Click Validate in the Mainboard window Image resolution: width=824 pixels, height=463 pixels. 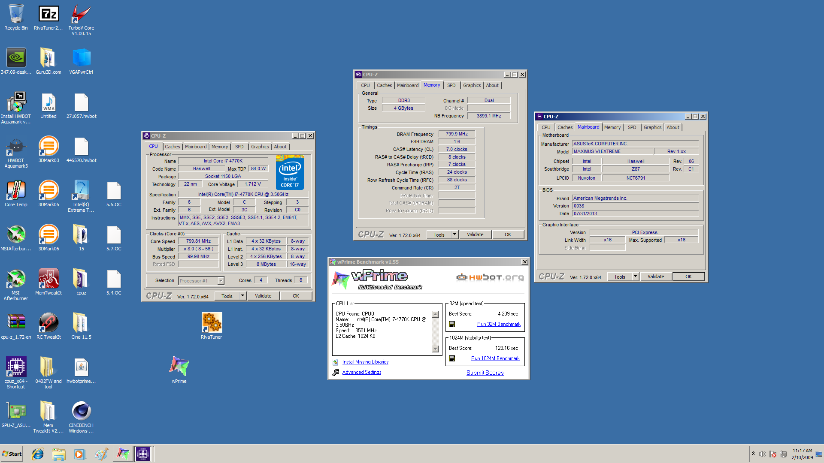coord(656,277)
